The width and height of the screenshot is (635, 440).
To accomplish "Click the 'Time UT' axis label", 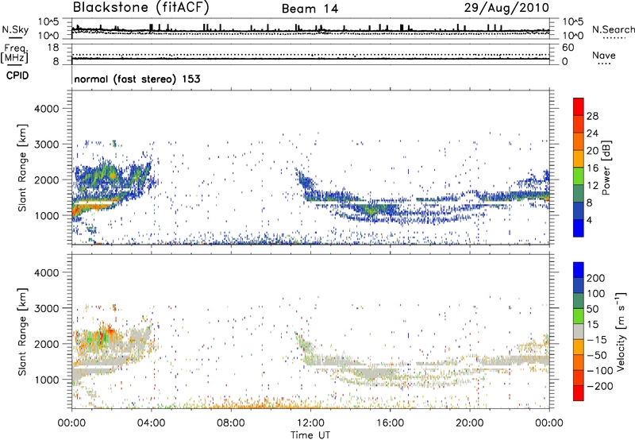I will coord(310,435).
